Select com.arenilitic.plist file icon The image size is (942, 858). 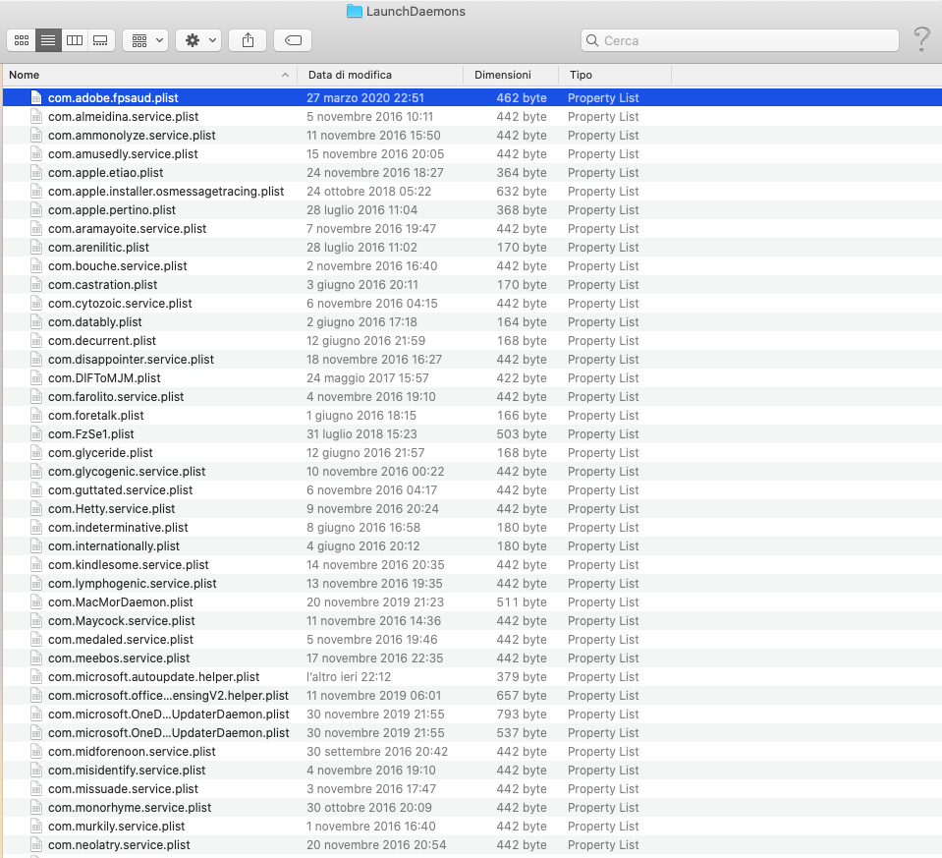click(x=36, y=247)
